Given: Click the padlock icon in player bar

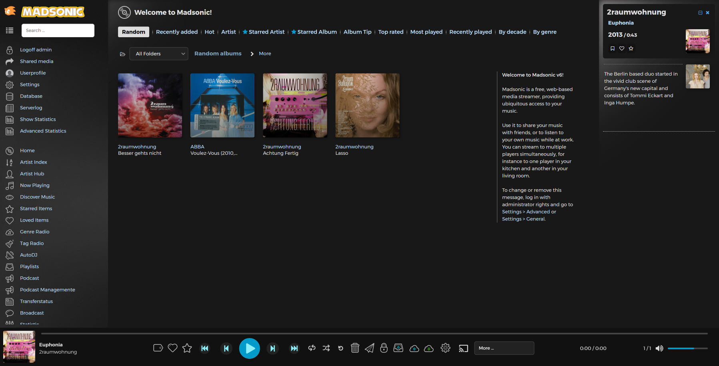Looking at the screenshot, I should [384, 348].
